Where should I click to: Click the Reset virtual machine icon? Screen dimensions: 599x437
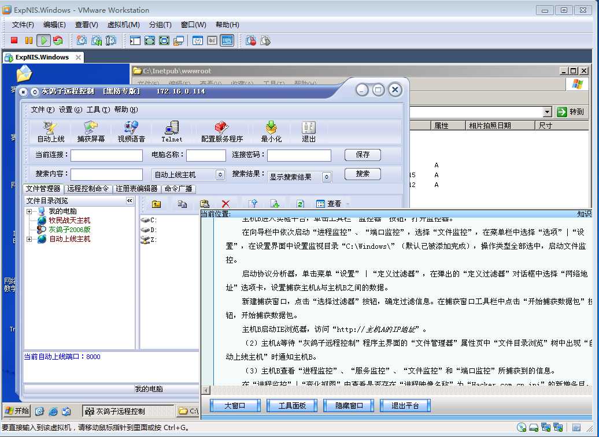tap(58, 40)
